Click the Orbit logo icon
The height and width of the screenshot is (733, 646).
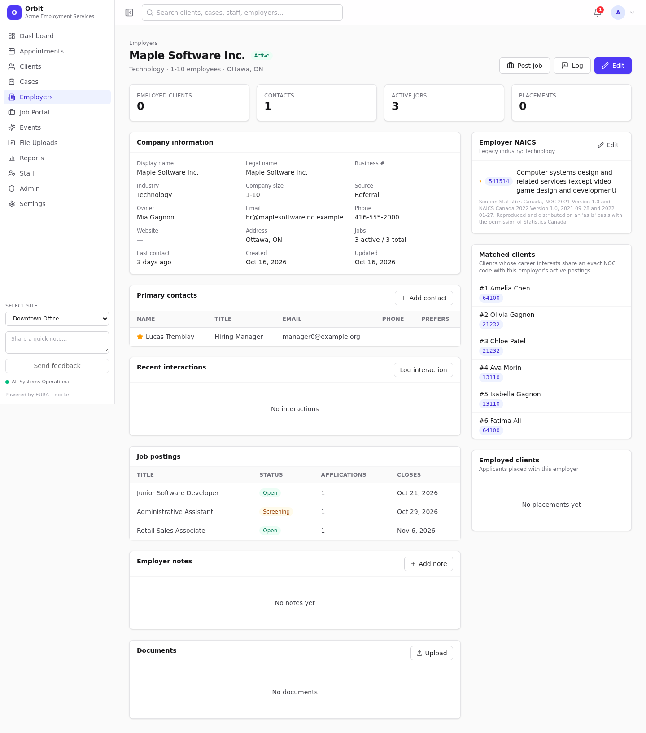point(14,13)
